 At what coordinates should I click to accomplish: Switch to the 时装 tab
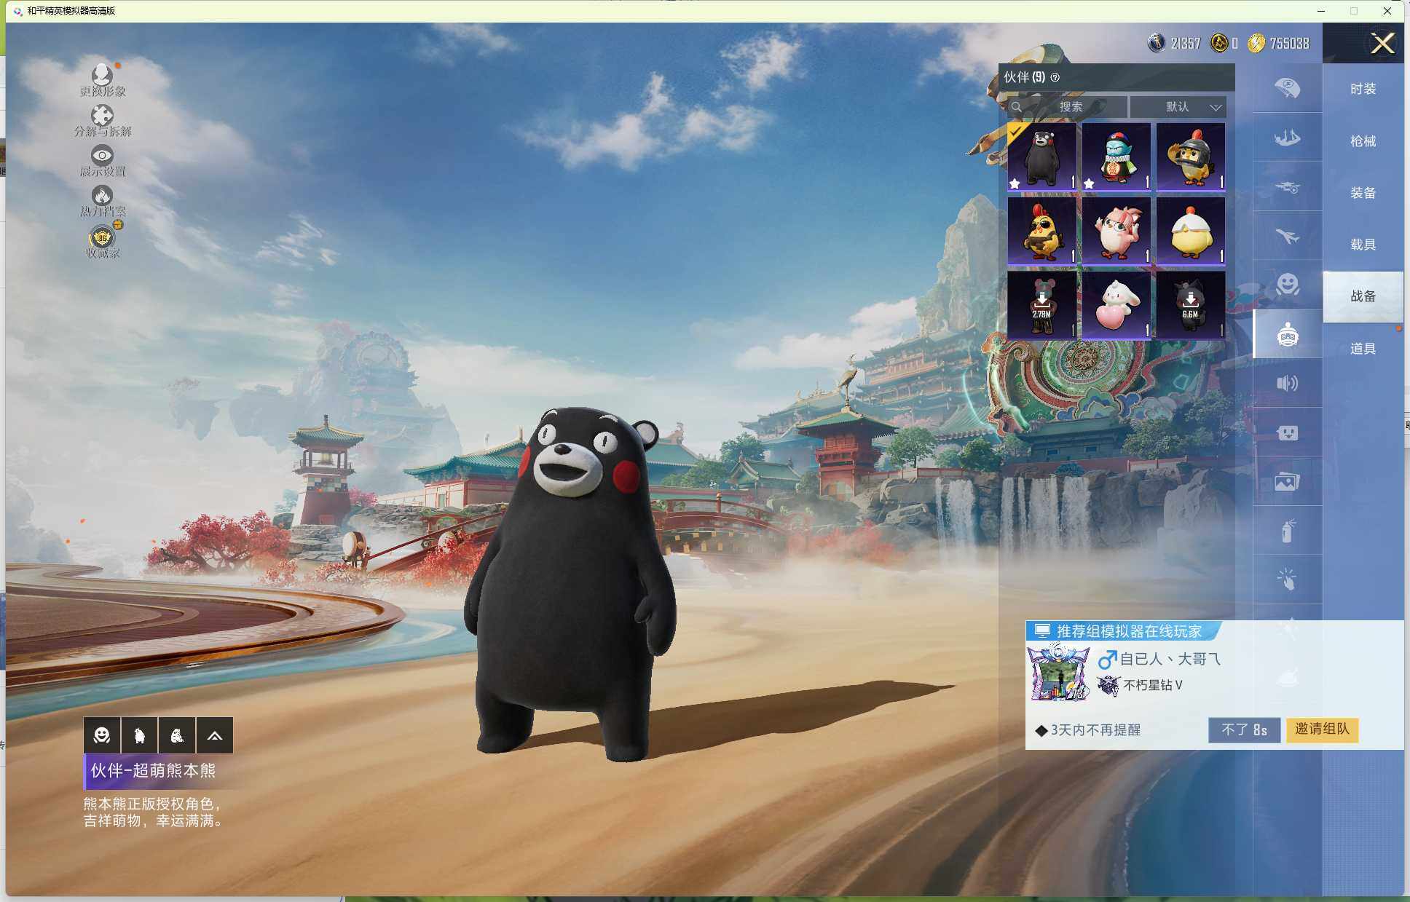1363,89
